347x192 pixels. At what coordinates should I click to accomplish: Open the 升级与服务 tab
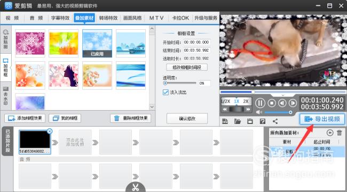coord(206,18)
